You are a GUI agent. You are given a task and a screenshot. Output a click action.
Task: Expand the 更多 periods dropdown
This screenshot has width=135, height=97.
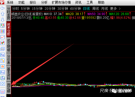pos(115,9)
